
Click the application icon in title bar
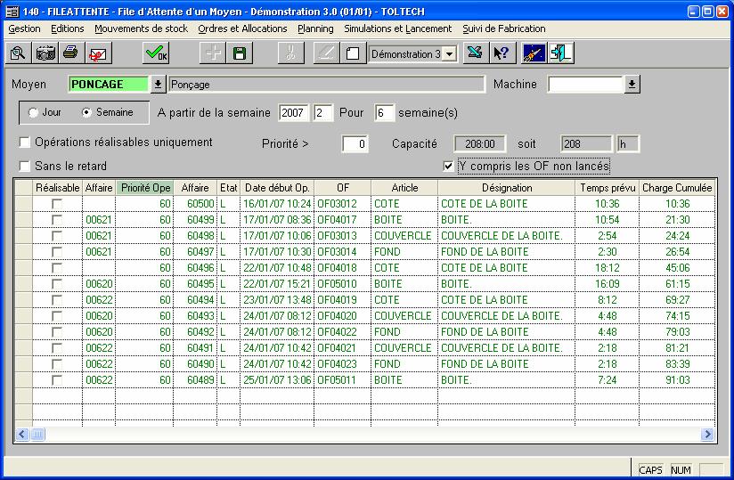pyautogui.click(x=12, y=12)
